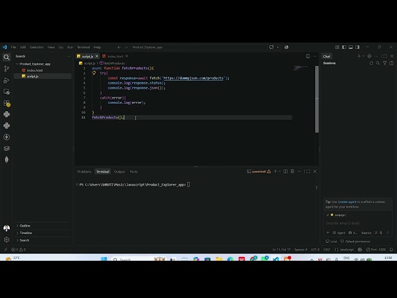The image size is (397, 298).
Task: Open chat dropdown arrow in title bar
Action: tap(278, 47)
